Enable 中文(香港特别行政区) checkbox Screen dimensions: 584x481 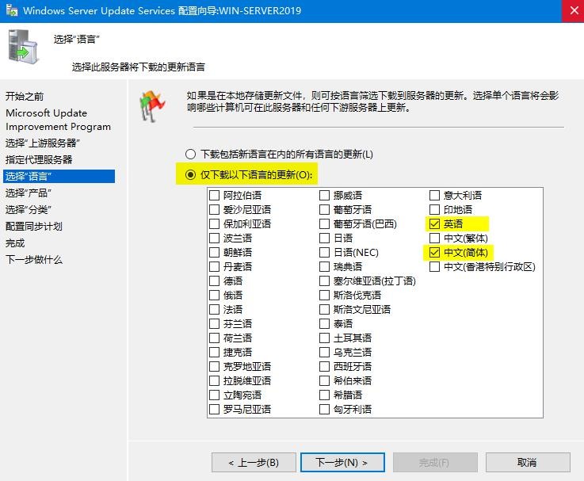pos(434,267)
